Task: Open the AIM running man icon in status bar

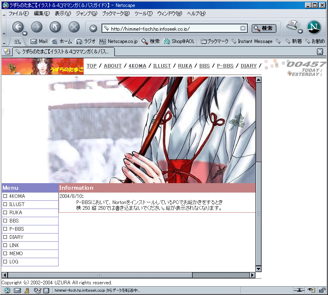Action: click(x=27, y=290)
